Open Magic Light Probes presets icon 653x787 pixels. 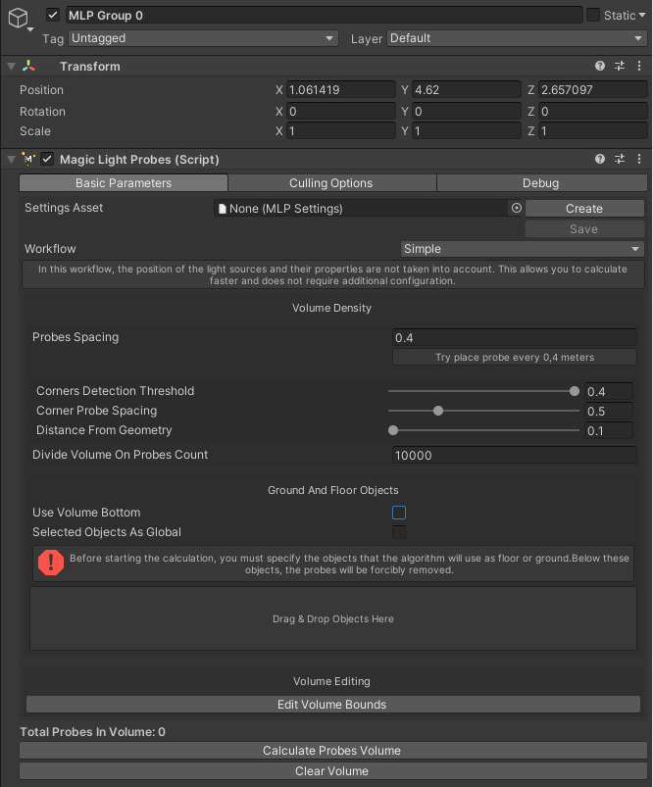click(x=620, y=160)
